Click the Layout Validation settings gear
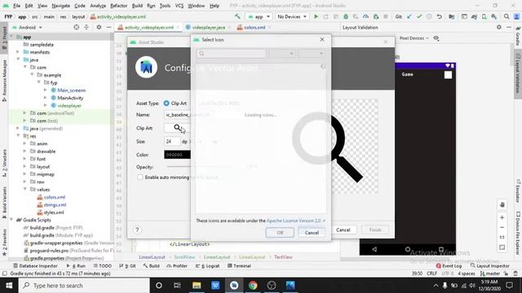Screen dimensions: 522x293 click(498, 27)
